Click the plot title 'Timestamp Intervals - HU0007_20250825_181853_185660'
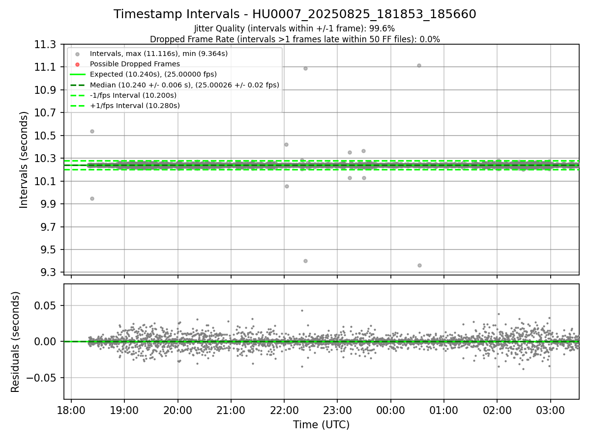The width and height of the screenshot is (590, 442). coord(295,14)
